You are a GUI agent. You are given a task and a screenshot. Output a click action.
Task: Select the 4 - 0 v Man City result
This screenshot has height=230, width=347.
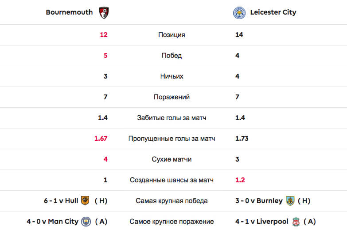pyautogui.click(x=53, y=222)
